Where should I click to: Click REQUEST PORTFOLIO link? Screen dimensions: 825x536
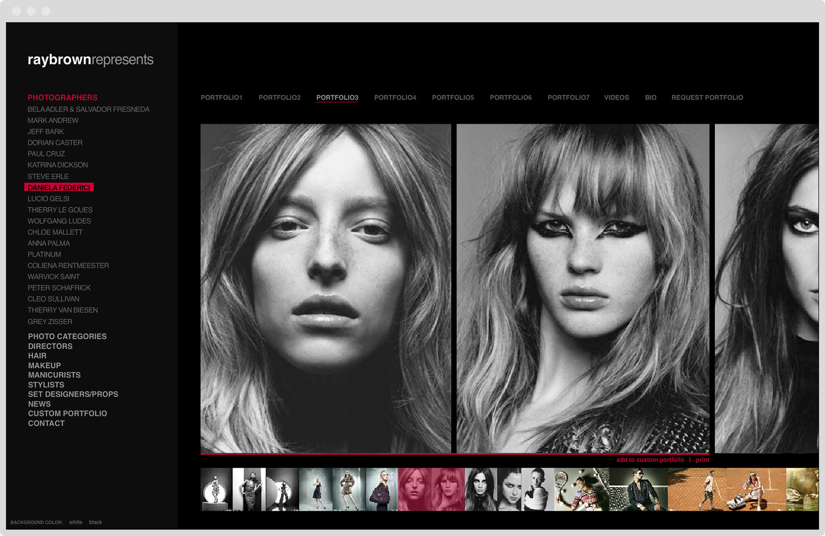point(707,97)
